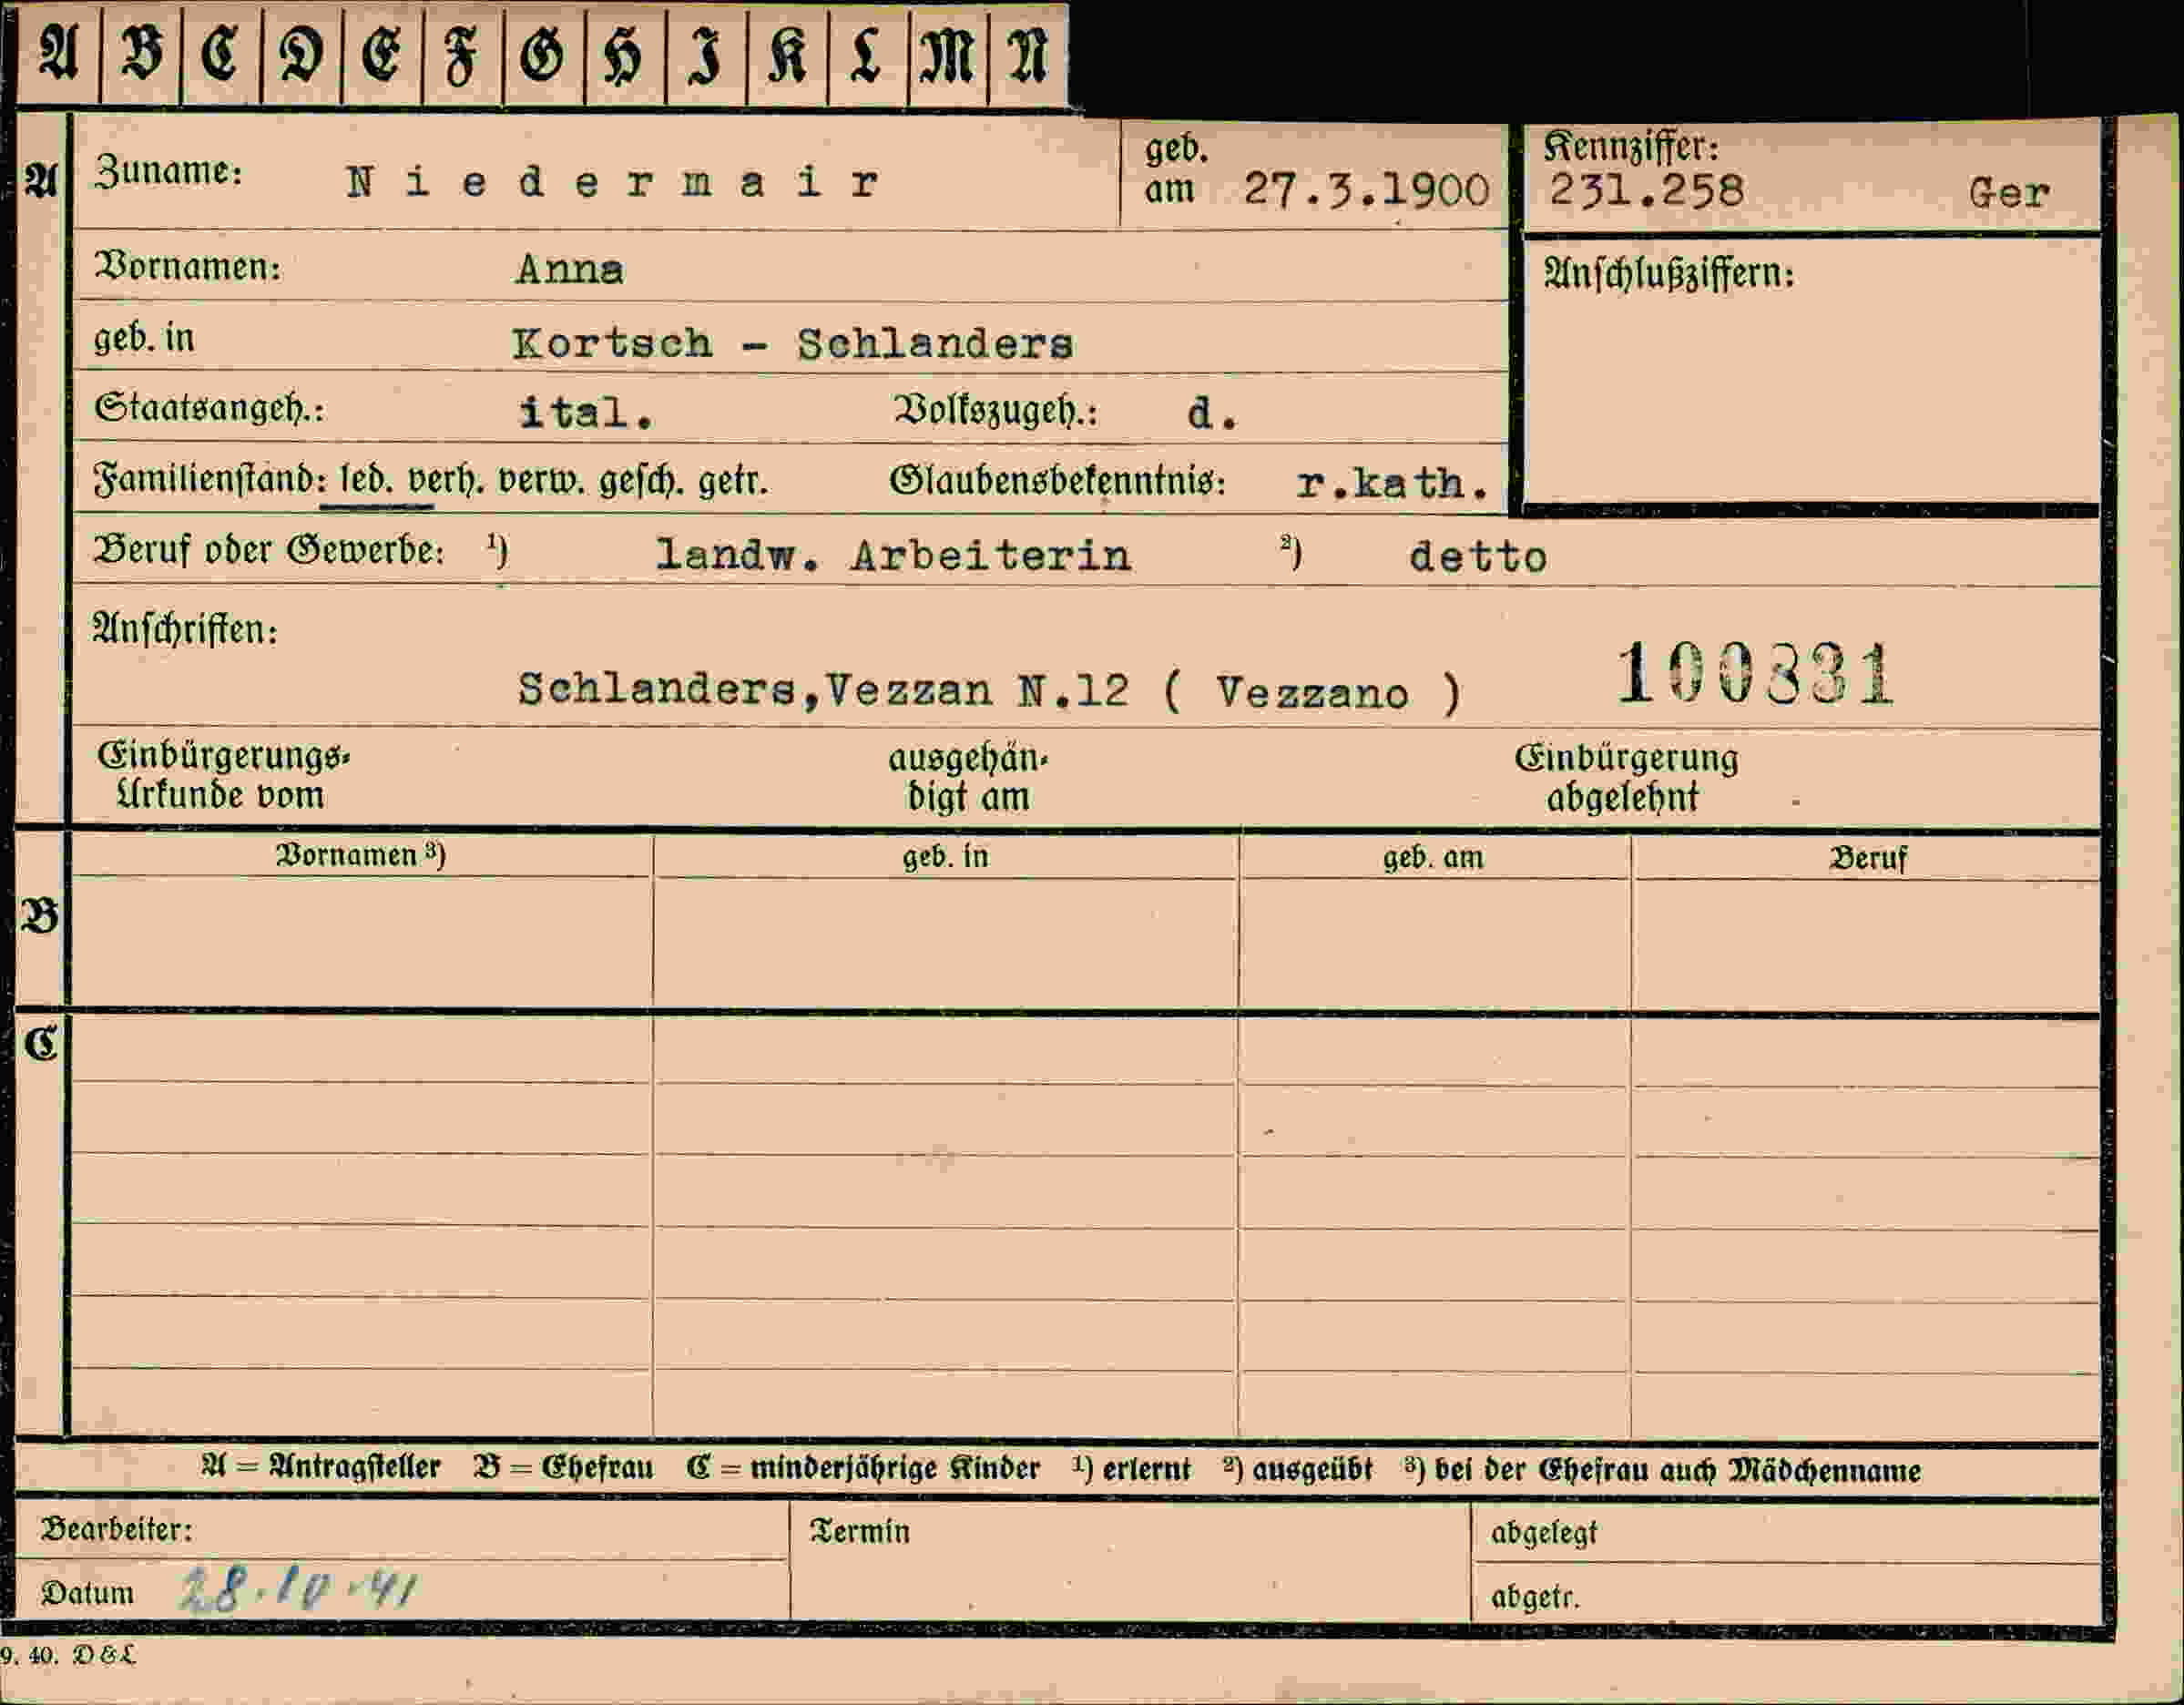The height and width of the screenshot is (1705, 2184).
Task: Select the citizenship value 'ital.'
Action: coord(586,412)
